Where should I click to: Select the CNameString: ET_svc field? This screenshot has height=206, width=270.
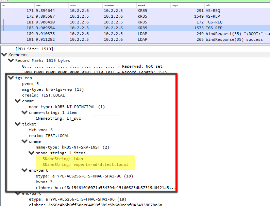coord(58,118)
